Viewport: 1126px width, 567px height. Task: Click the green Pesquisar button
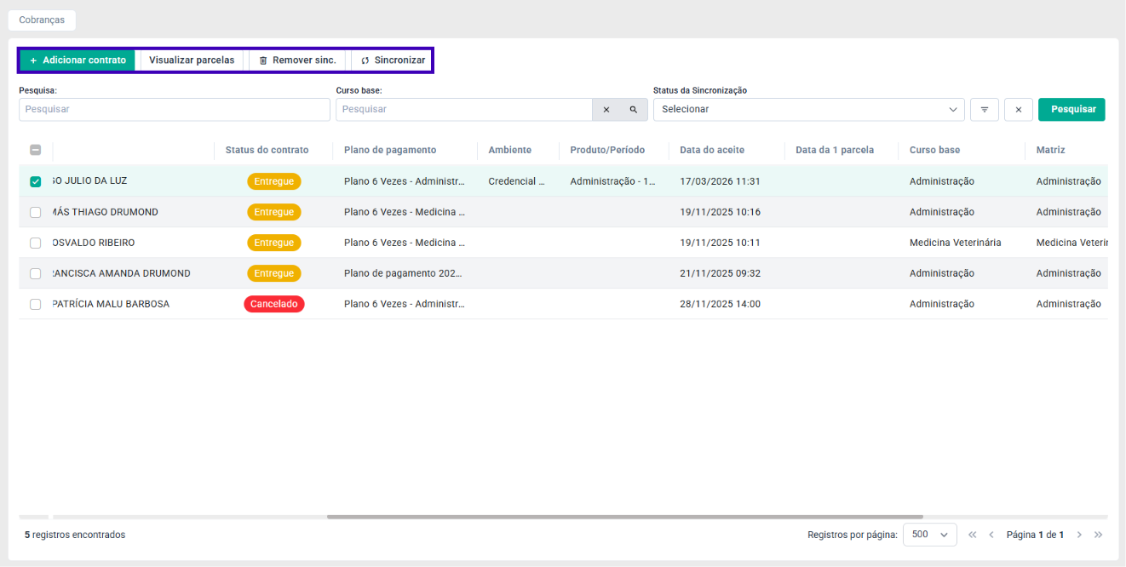1071,109
